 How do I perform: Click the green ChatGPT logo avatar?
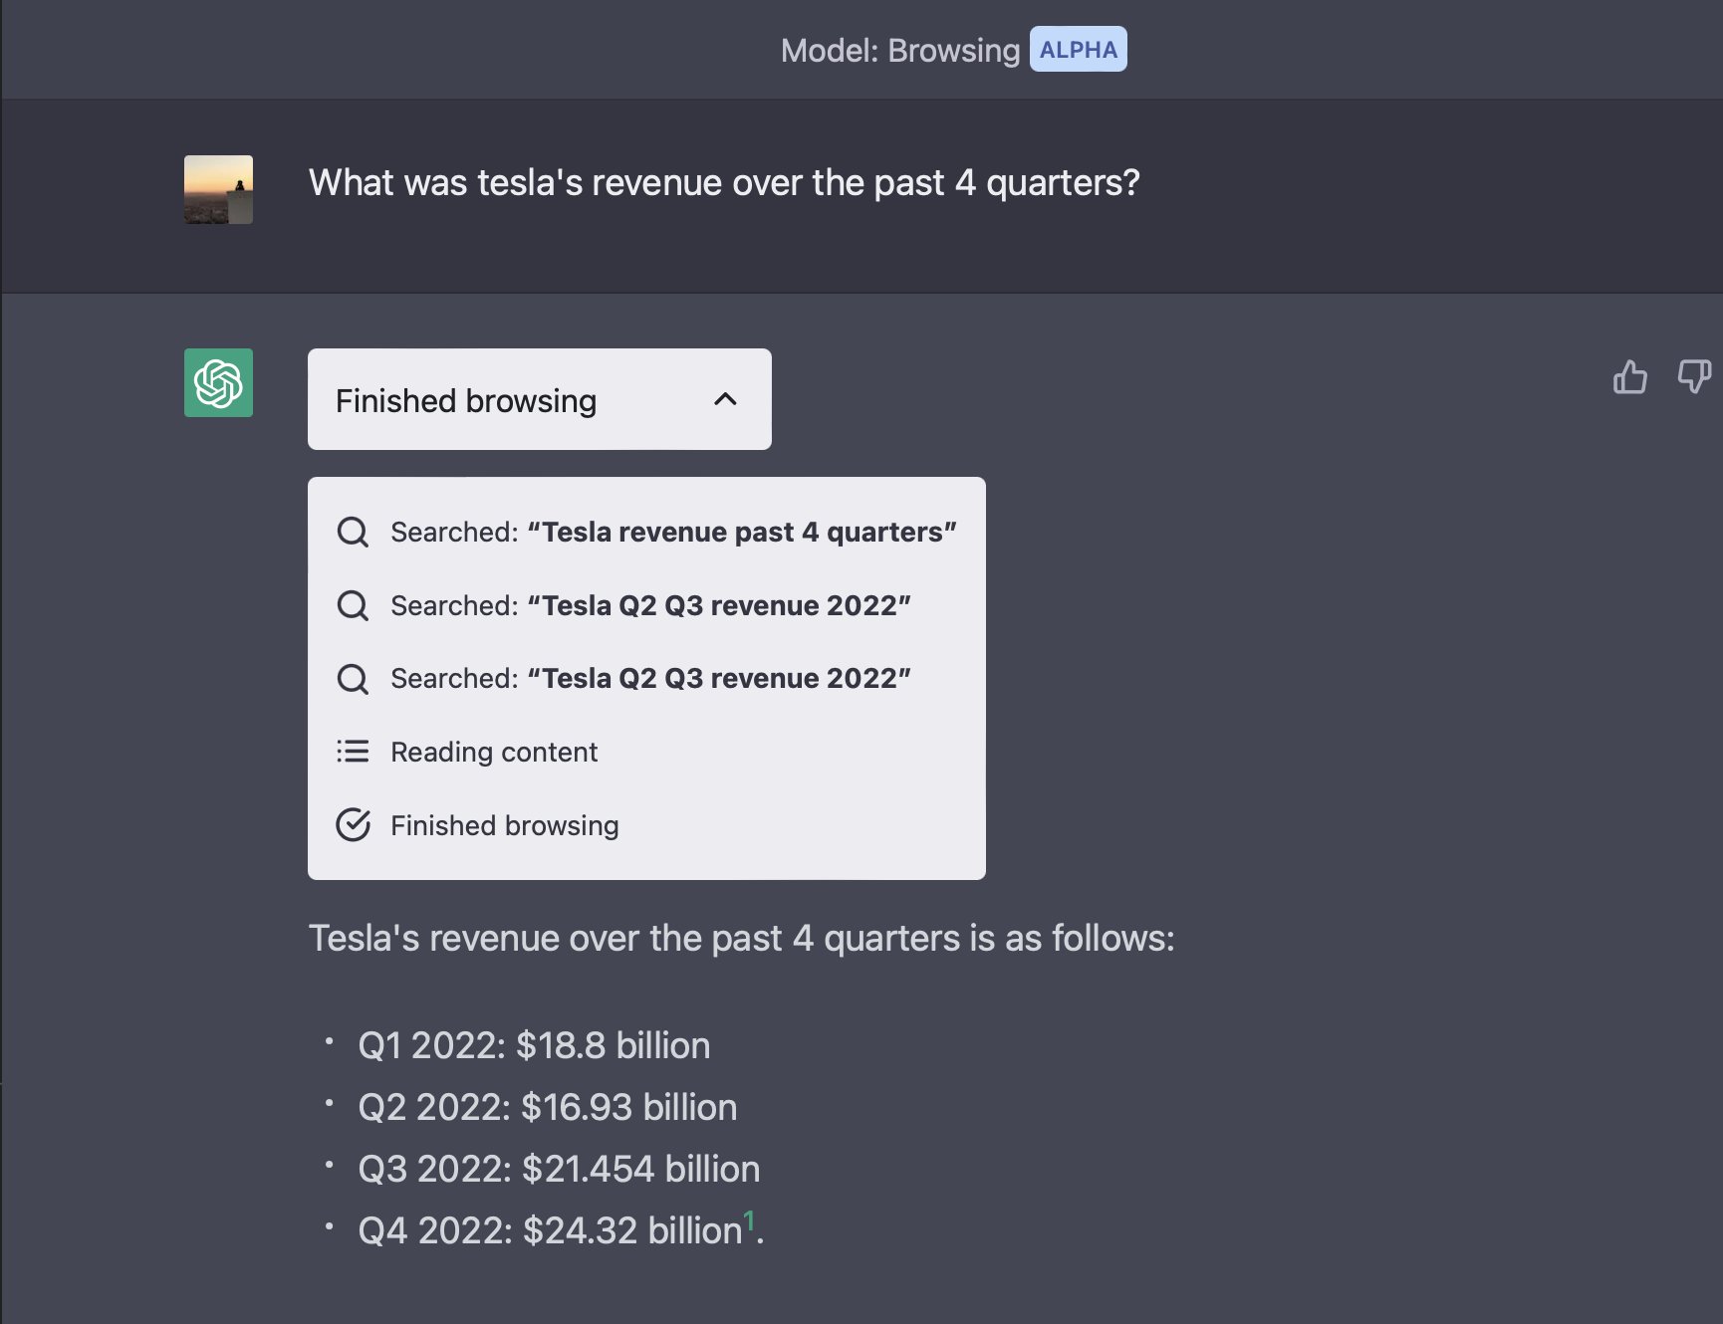point(218,383)
